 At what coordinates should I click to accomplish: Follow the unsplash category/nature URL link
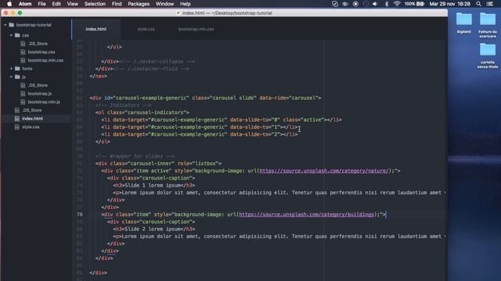(x=323, y=171)
